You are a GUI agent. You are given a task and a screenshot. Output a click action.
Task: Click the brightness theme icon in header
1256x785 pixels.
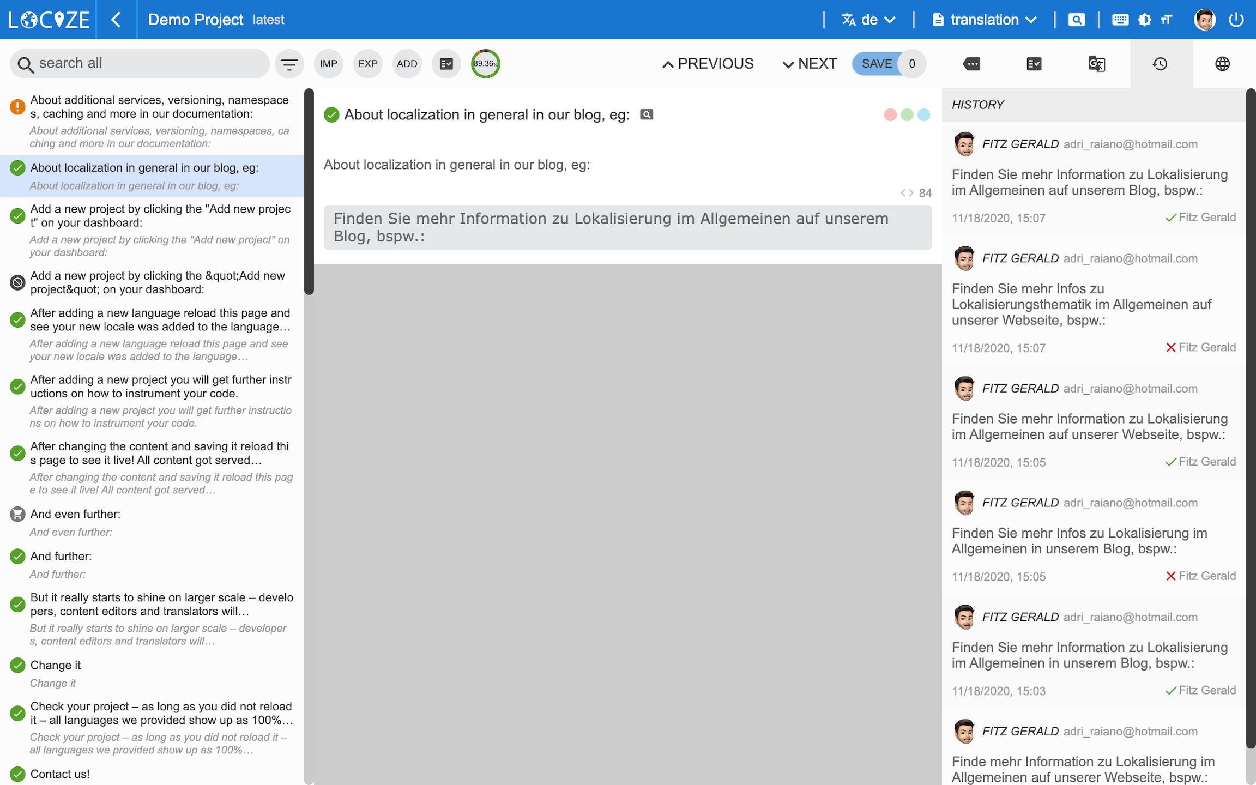(1144, 20)
